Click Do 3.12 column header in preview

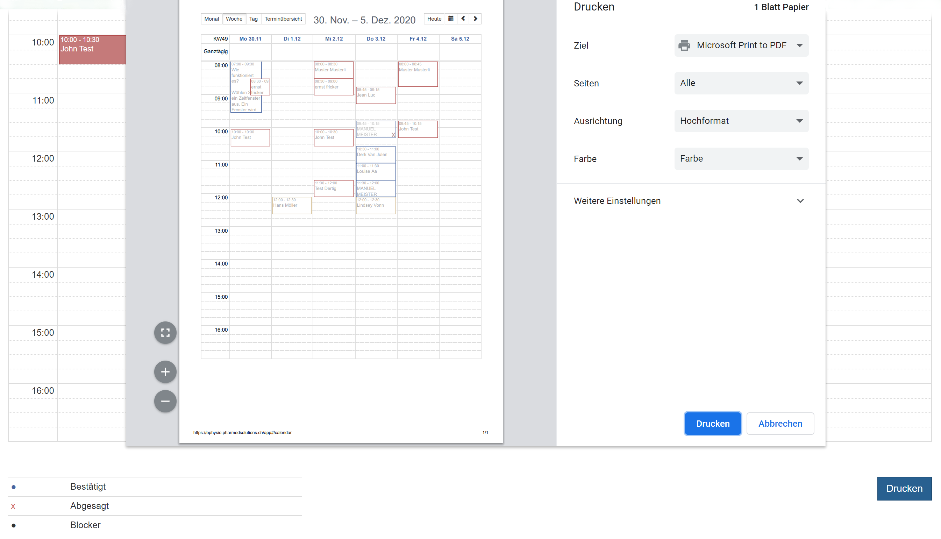tap(376, 39)
